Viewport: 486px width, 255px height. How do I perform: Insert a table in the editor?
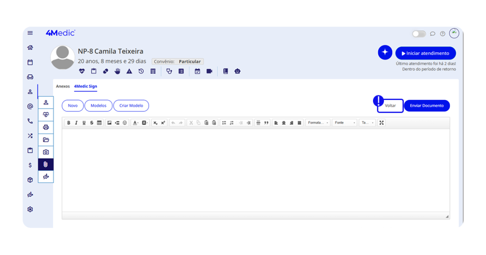[99, 123]
